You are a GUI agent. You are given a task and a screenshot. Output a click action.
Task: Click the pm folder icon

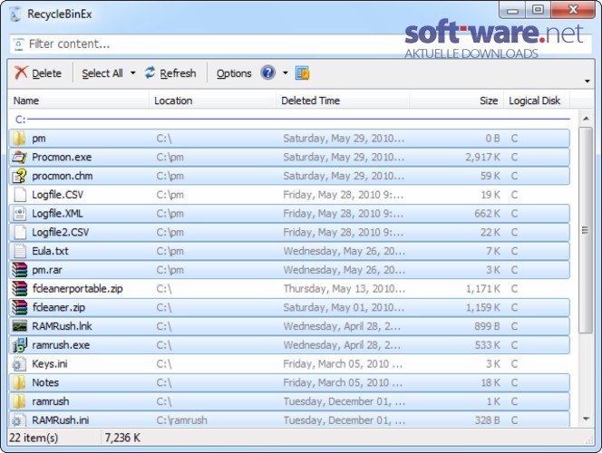(19, 138)
